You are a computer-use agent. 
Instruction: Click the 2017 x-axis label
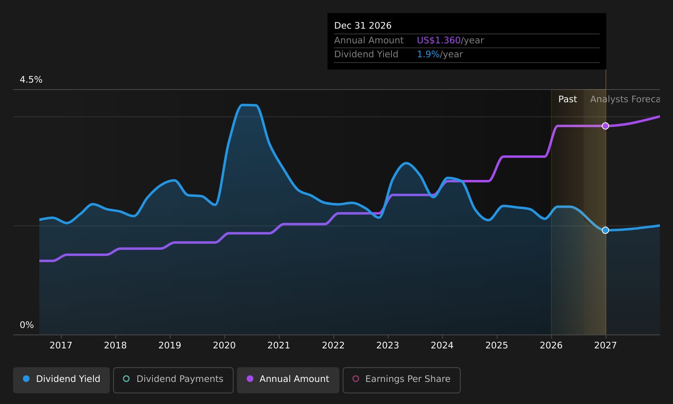click(x=61, y=346)
